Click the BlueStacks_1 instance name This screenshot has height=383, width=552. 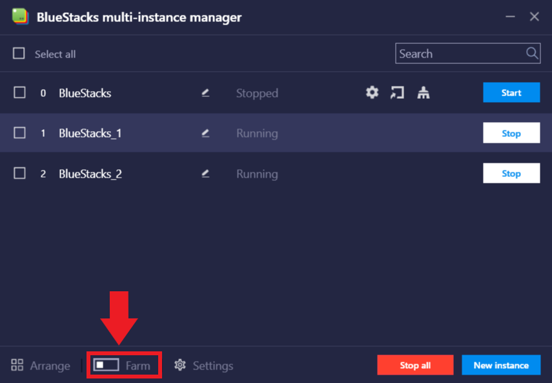click(x=90, y=134)
